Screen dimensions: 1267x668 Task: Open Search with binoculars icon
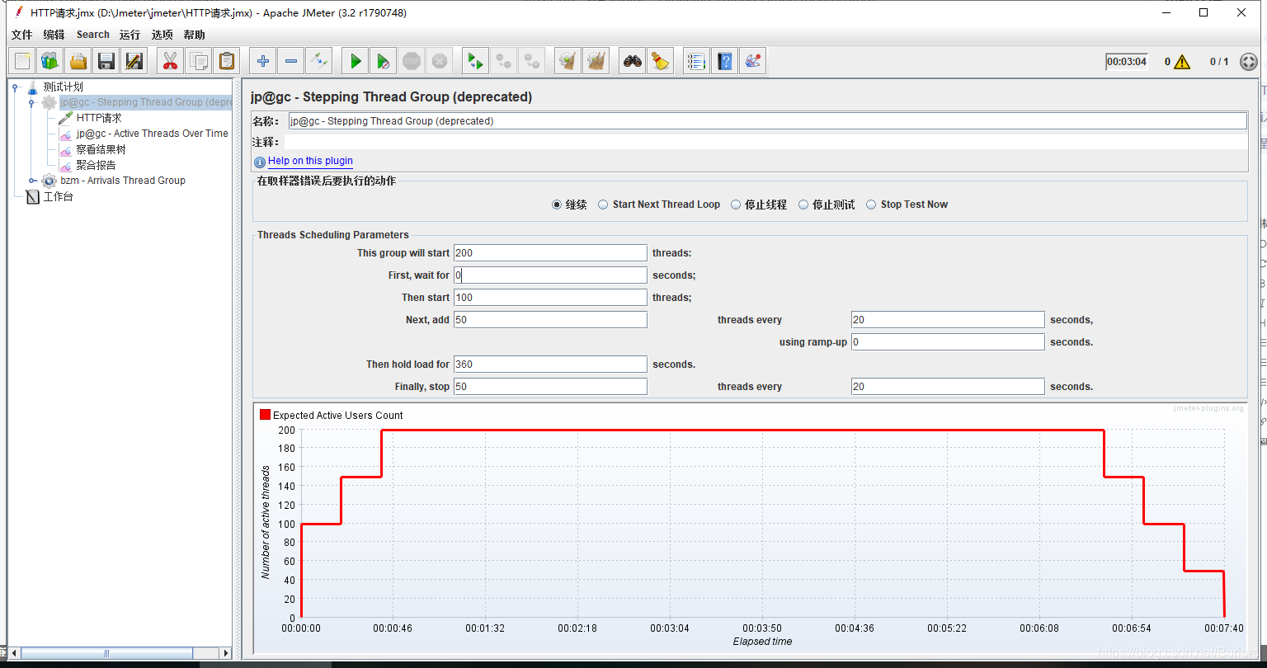click(x=633, y=61)
